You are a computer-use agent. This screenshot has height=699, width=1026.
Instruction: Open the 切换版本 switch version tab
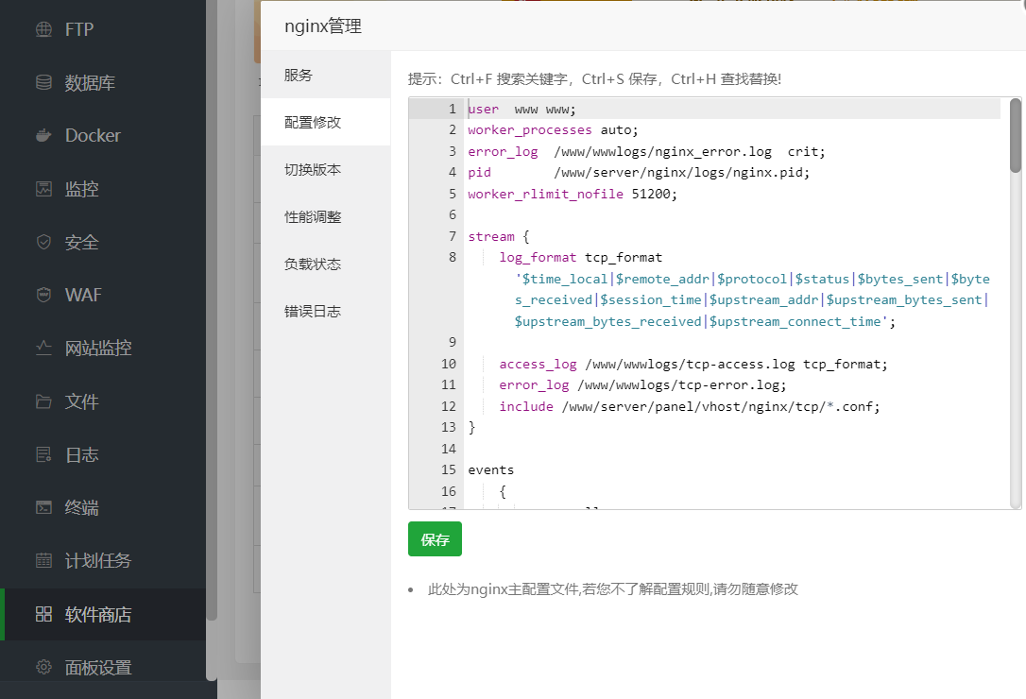(x=313, y=169)
